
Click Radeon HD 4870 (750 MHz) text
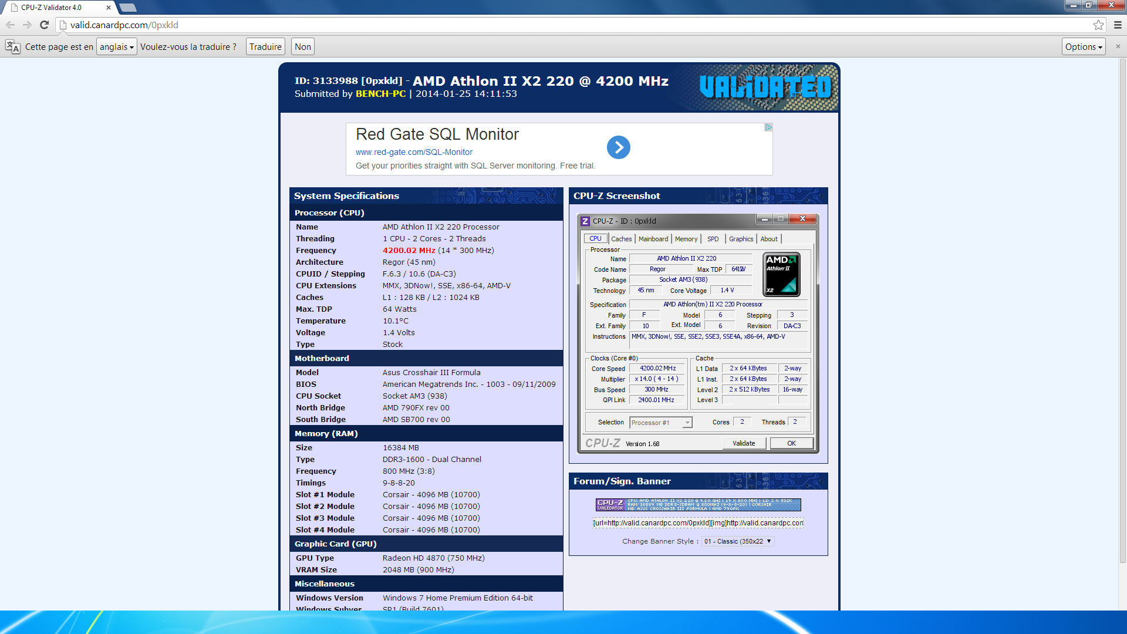click(434, 558)
